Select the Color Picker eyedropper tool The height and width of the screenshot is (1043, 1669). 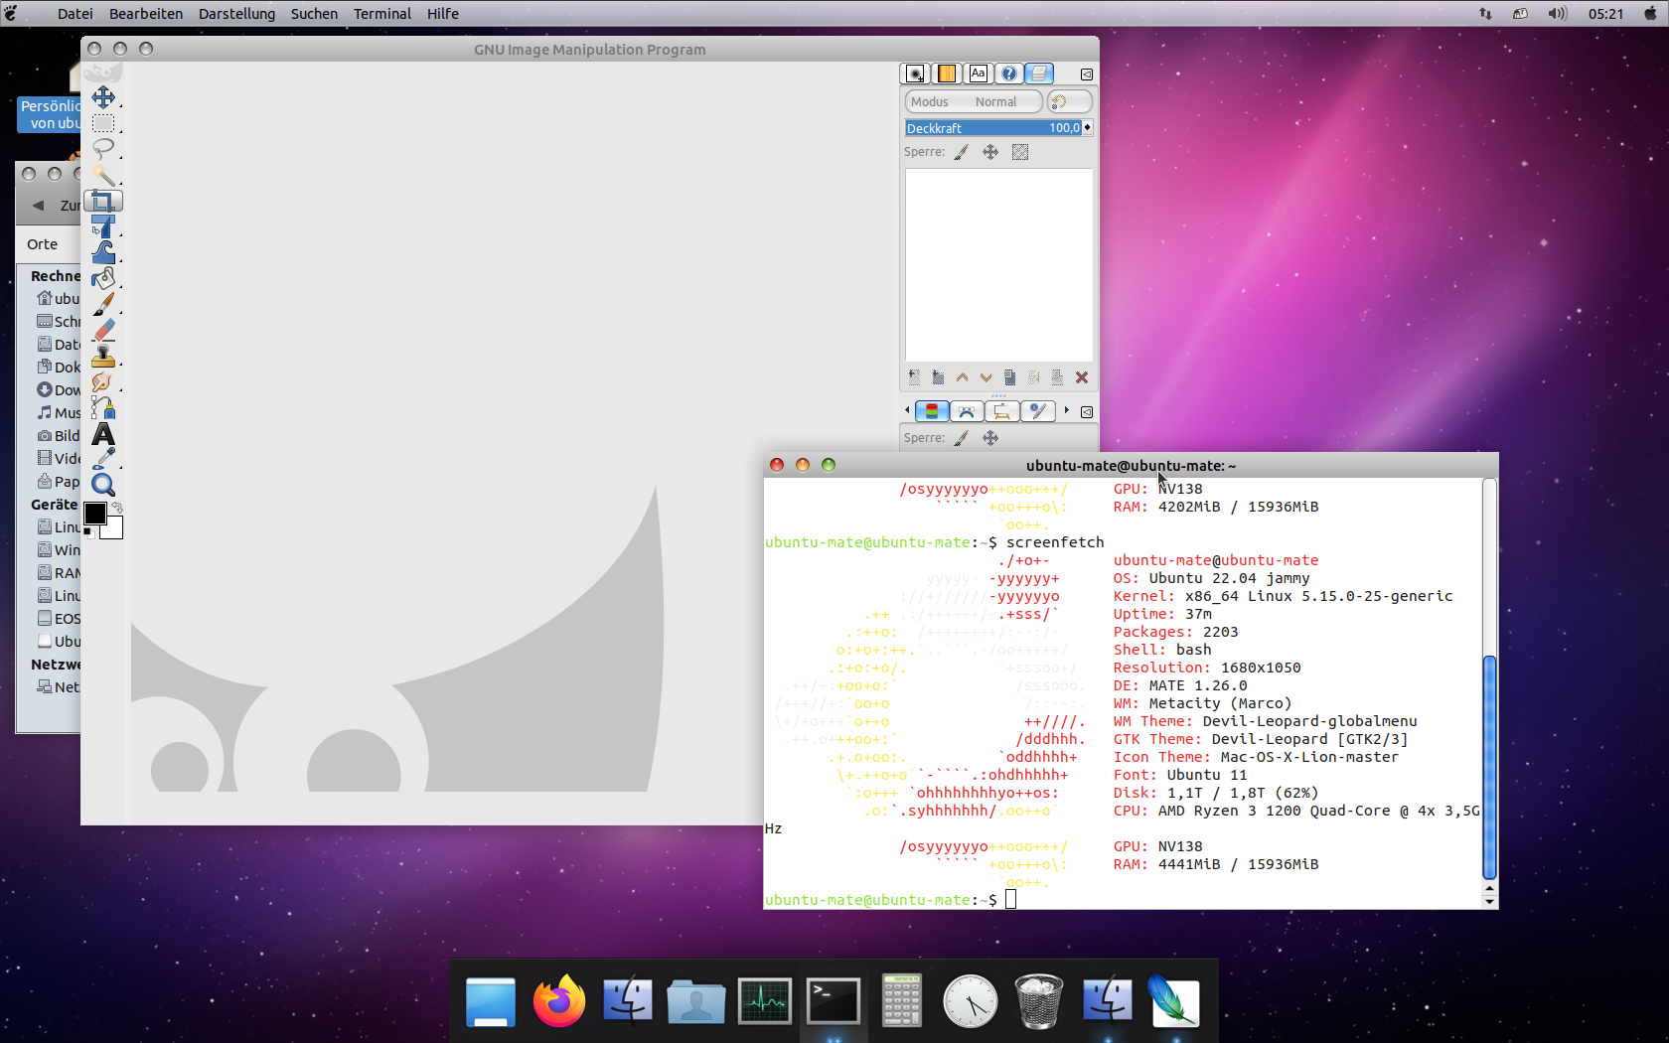click(103, 459)
